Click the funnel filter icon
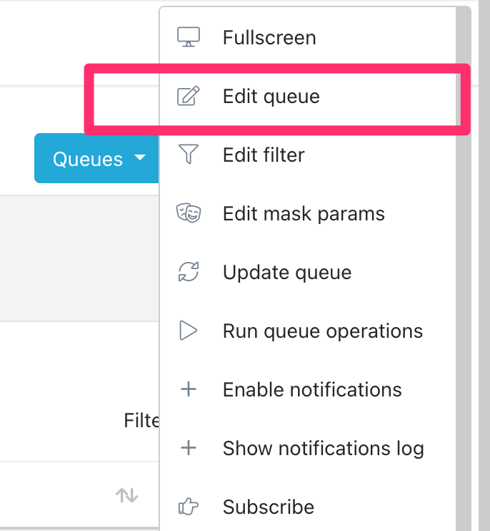 (x=189, y=155)
